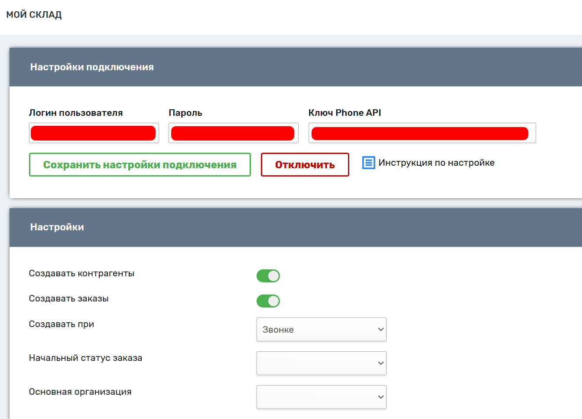Disable the 'Создавать контрагенты' toggle

[268, 276]
